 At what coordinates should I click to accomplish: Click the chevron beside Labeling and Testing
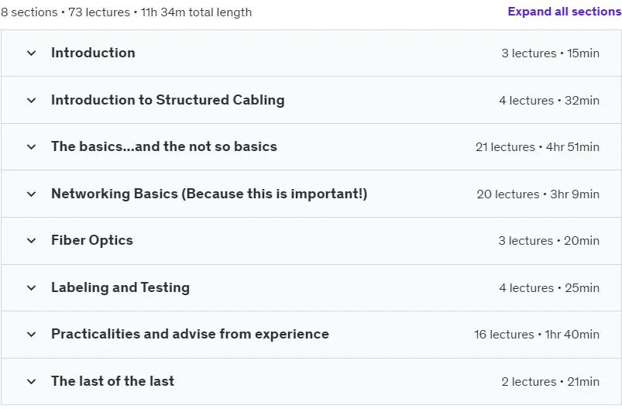point(31,287)
